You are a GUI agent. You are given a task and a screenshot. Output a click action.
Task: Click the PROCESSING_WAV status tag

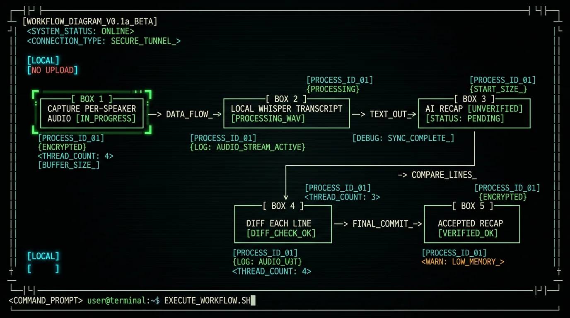click(268, 118)
